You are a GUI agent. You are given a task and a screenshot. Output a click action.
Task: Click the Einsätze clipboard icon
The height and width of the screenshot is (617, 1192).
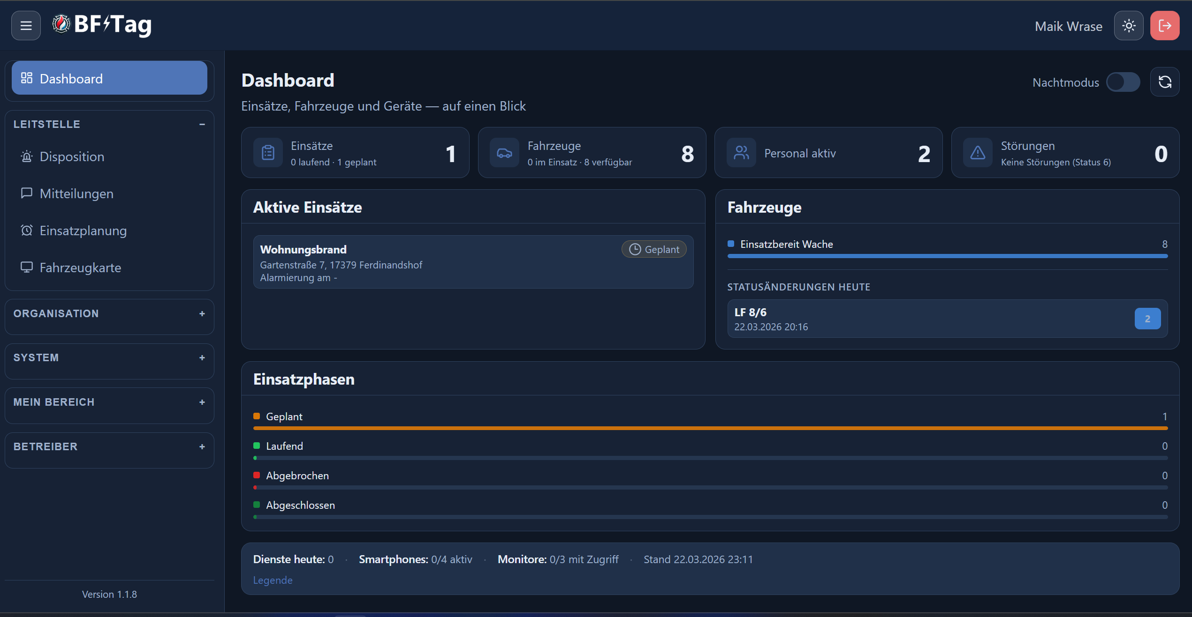[x=268, y=153]
